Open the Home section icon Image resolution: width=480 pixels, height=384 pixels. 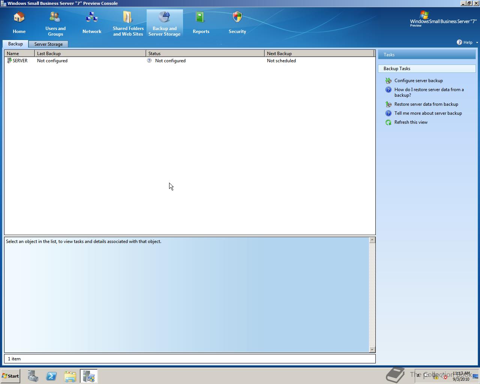pos(19,17)
